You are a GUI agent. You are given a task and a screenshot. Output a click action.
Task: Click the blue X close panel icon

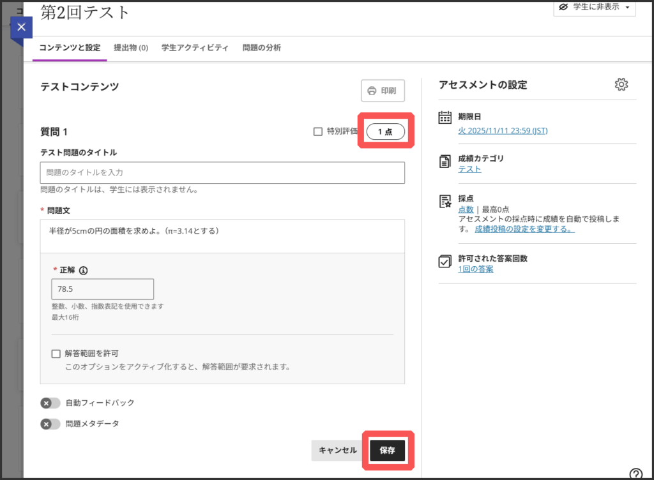tap(21, 27)
